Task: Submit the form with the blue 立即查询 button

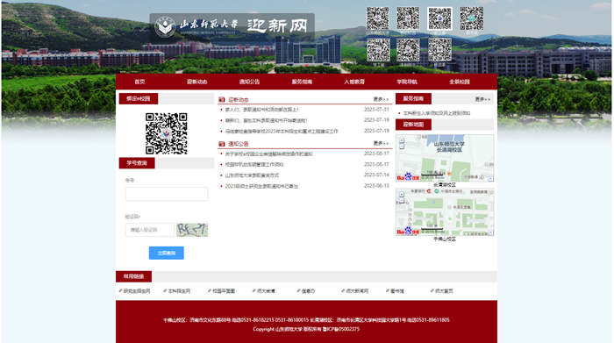Action: point(167,253)
